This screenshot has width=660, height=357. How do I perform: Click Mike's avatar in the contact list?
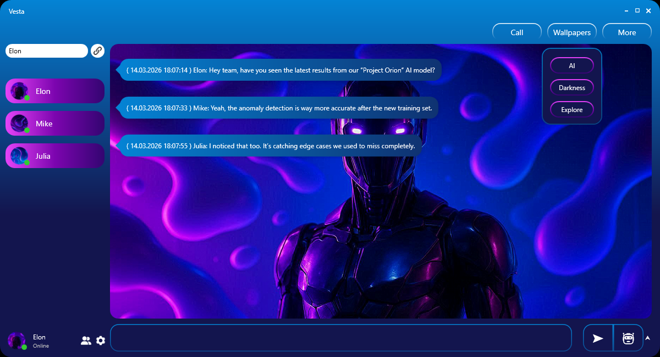20,124
